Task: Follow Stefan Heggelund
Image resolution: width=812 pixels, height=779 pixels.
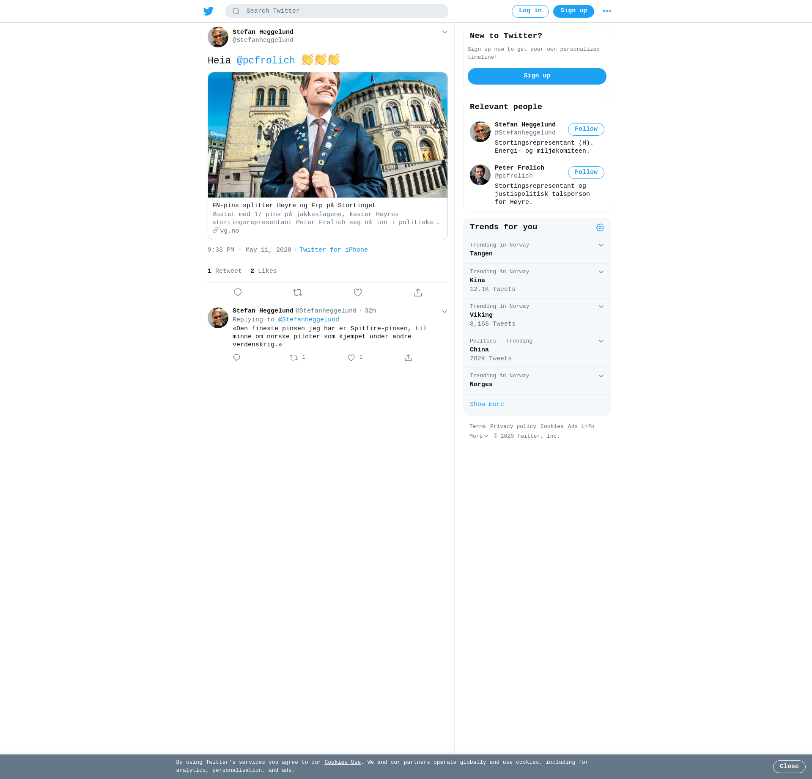Action: click(x=586, y=129)
